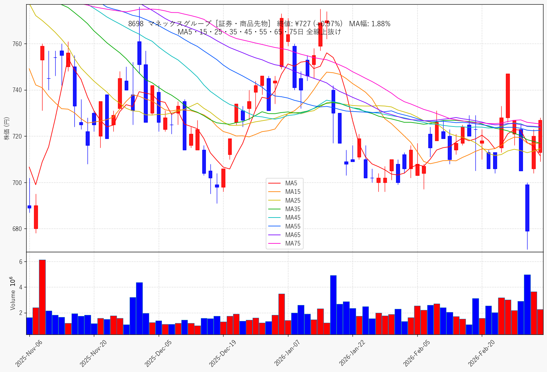Click the 680 price axis label
547x372 pixels.
coord(17,229)
